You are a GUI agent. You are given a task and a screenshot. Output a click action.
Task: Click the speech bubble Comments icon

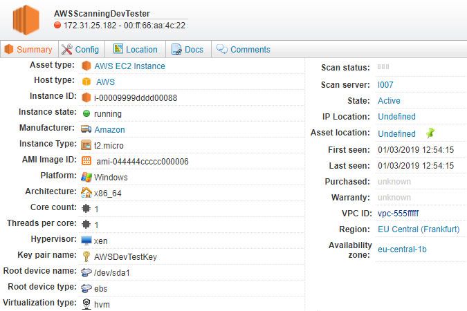222,49
